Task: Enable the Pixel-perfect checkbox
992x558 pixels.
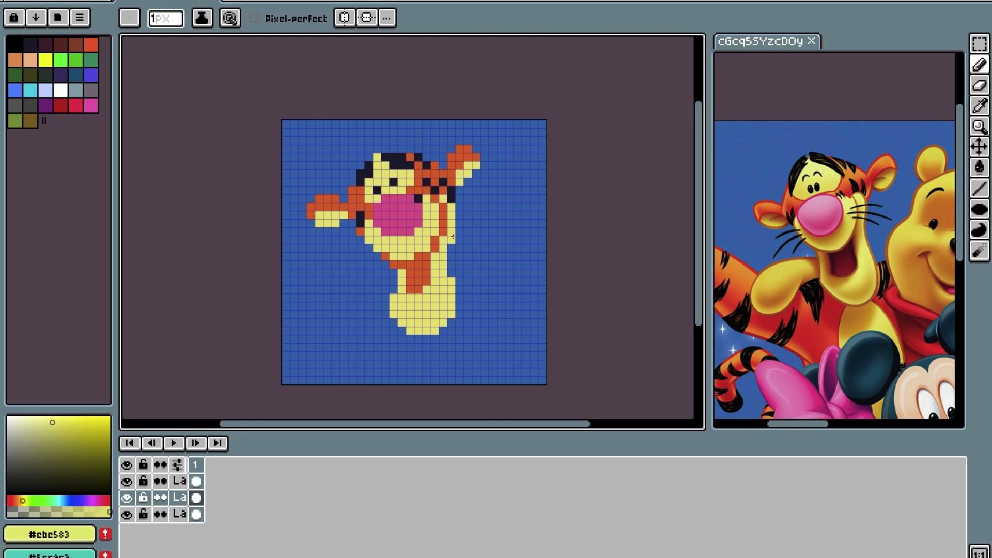Action: [x=254, y=18]
